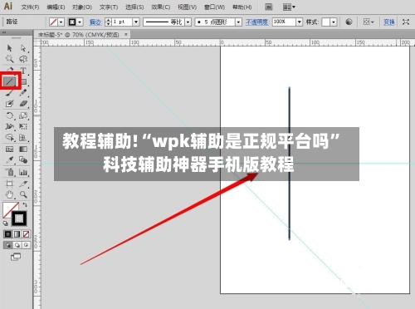The image size is (415, 309).
Task: Open the 对象(O) menu
Action: tap(82, 7)
